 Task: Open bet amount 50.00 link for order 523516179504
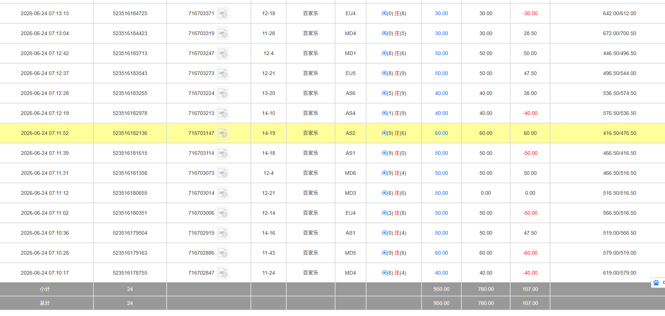441,233
